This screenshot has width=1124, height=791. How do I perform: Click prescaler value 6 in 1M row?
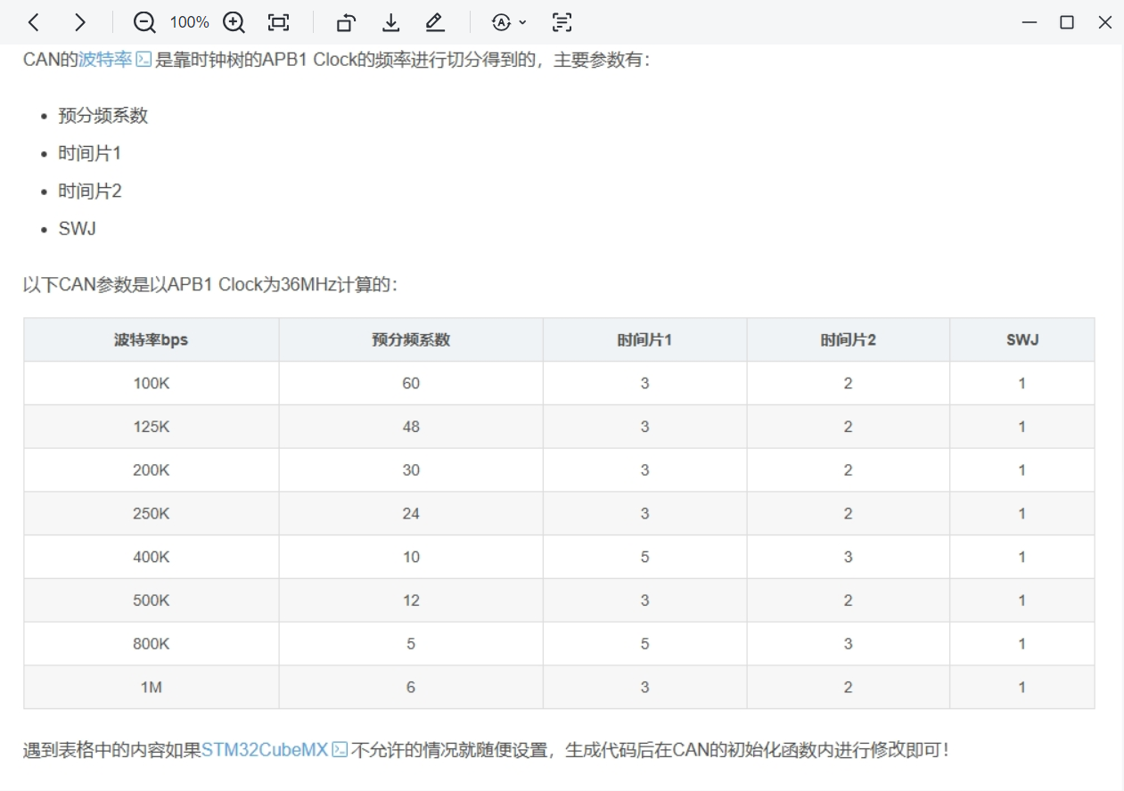click(411, 687)
